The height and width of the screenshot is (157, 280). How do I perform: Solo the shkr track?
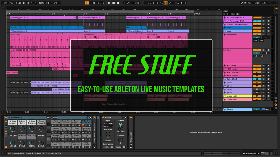click(264, 28)
